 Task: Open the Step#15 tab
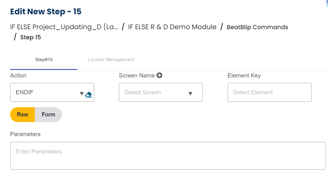44,59
